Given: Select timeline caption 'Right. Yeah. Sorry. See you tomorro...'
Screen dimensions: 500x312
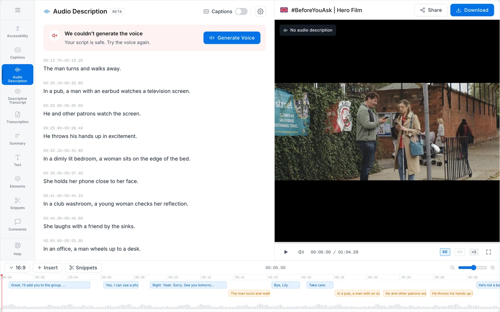Looking at the screenshot, I should pyautogui.click(x=188, y=285).
